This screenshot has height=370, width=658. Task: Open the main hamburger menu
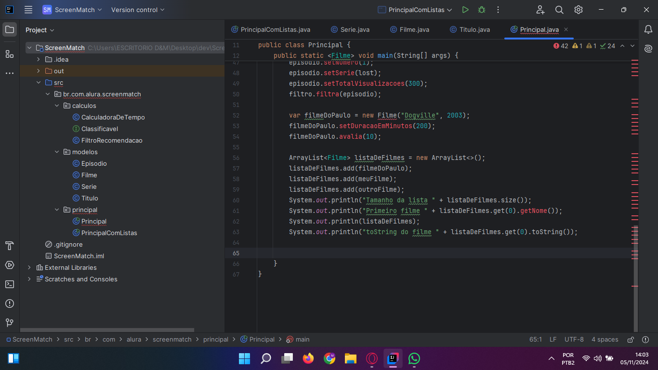click(28, 10)
